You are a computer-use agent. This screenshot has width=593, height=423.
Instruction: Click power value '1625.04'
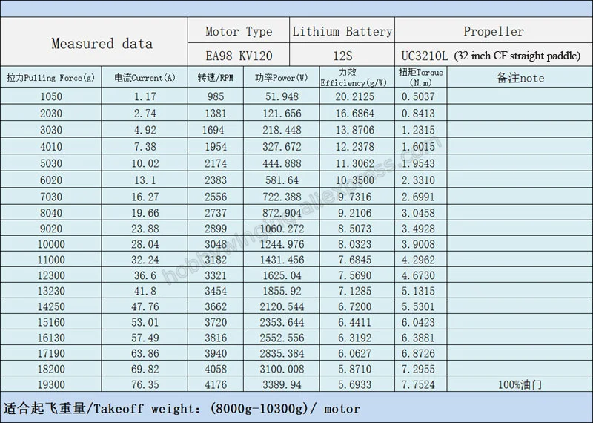tap(282, 275)
